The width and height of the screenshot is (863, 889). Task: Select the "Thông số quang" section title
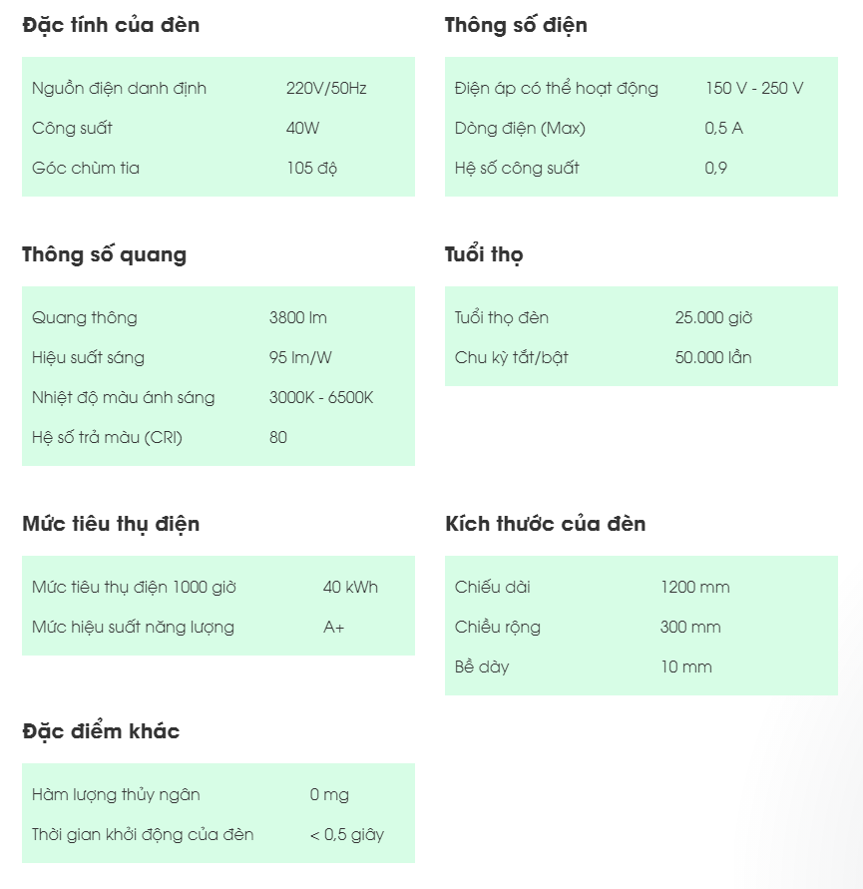pyautogui.click(x=104, y=255)
